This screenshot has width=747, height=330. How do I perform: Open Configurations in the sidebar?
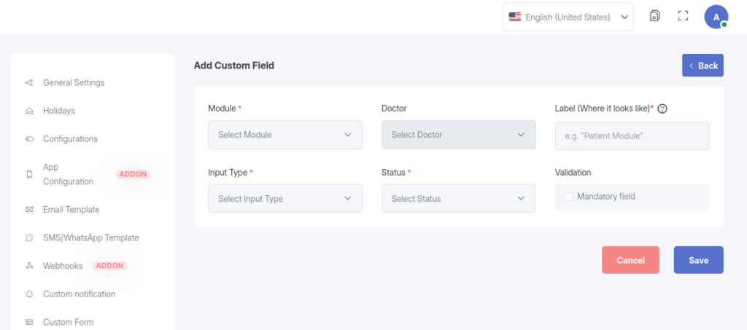click(70, 139)
